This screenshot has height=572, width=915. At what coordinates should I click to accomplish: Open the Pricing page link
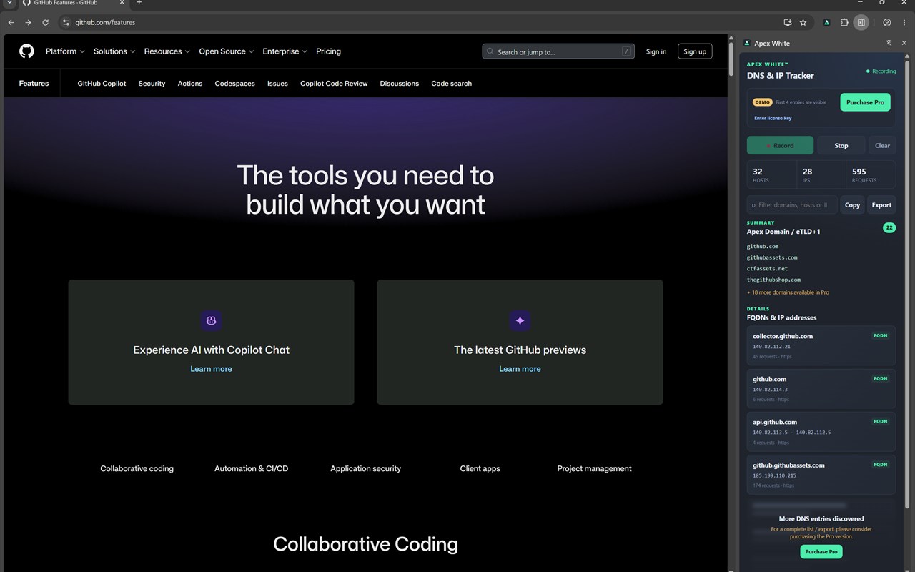tap(328, 51)
